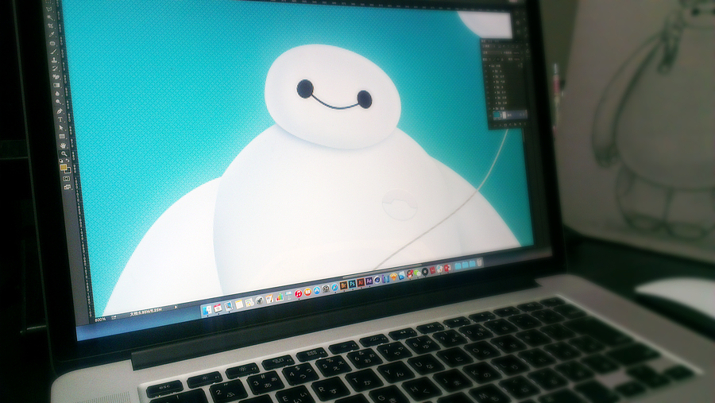Collapse the top expanded layer group
This screenshot has height=403, width=715.
pos(489,66)
